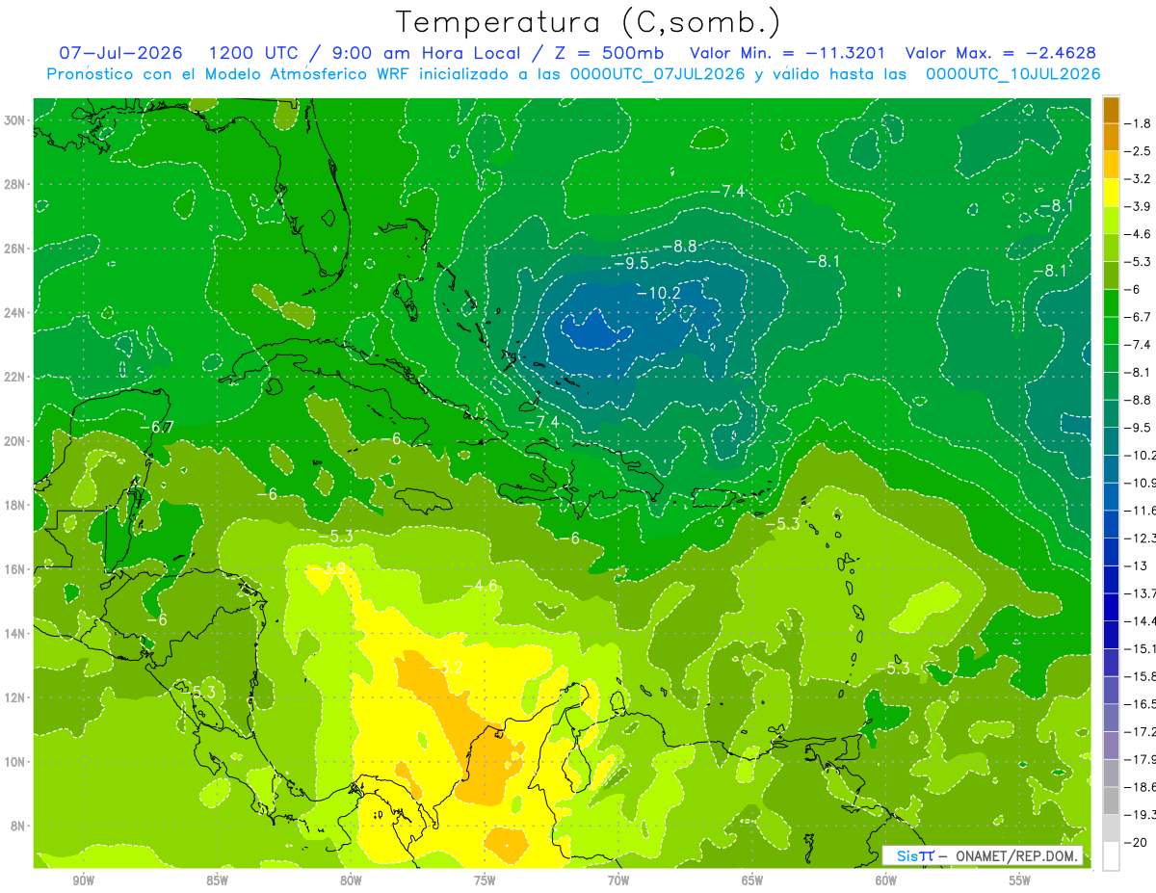
Task: Click the -10.2 contour label on the map
Action: coord(659,293)
